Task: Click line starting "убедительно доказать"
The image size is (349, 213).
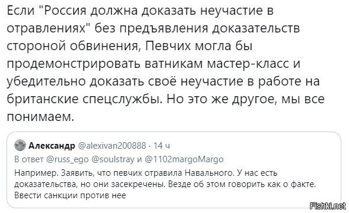Action: point(163,82)
